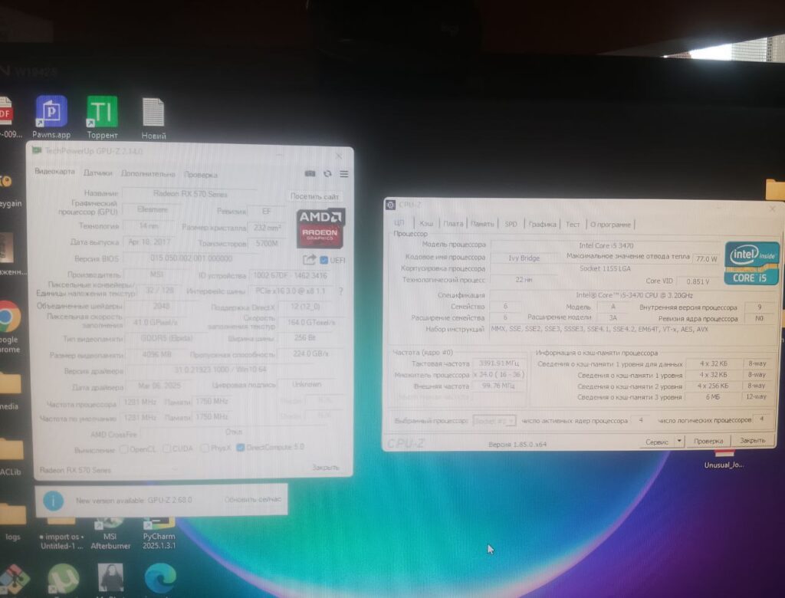The width and height of the screenshot is (785, 598).
Task: Click GPU-Z title bar app icon
Action: [37, 150]
